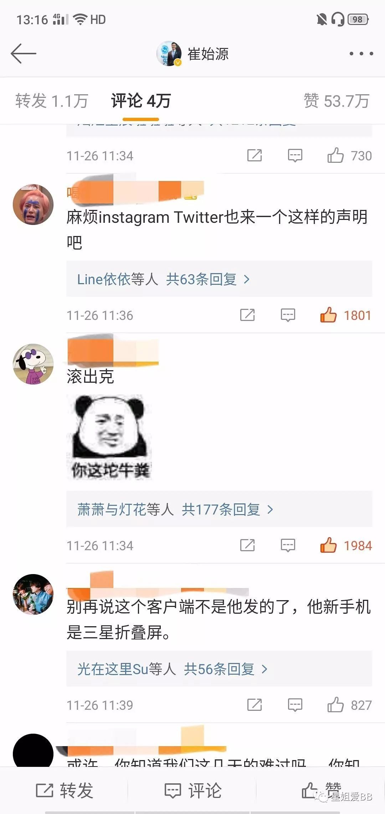The height and width of the screenshot is (814, 385).
Task: Open the three-dot more options menu
Action: tap(361, 54)
